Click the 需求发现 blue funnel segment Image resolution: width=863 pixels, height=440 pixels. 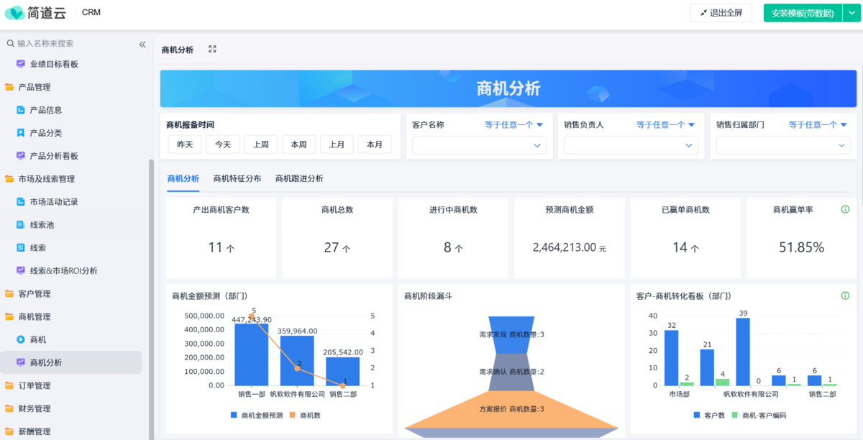coord(511,334)
